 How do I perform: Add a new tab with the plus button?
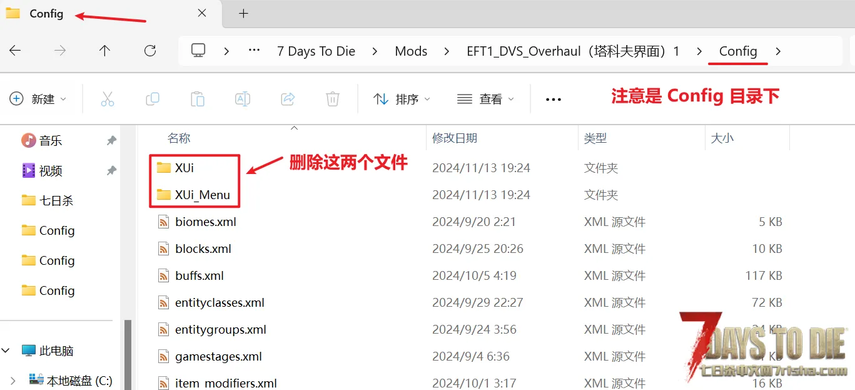pos(244,13)
